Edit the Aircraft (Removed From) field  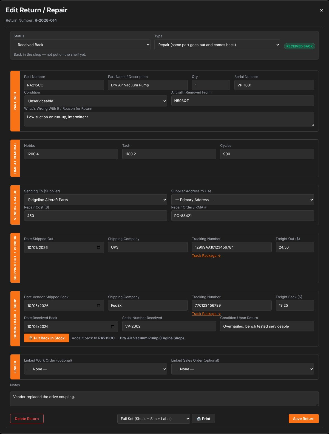pyautogui.click(x=243, y=101)
